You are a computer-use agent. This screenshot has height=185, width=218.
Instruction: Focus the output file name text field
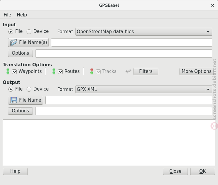129,100
